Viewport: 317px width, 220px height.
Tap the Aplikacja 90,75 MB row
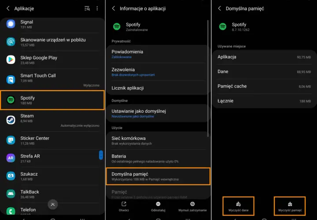pos(264,57)
